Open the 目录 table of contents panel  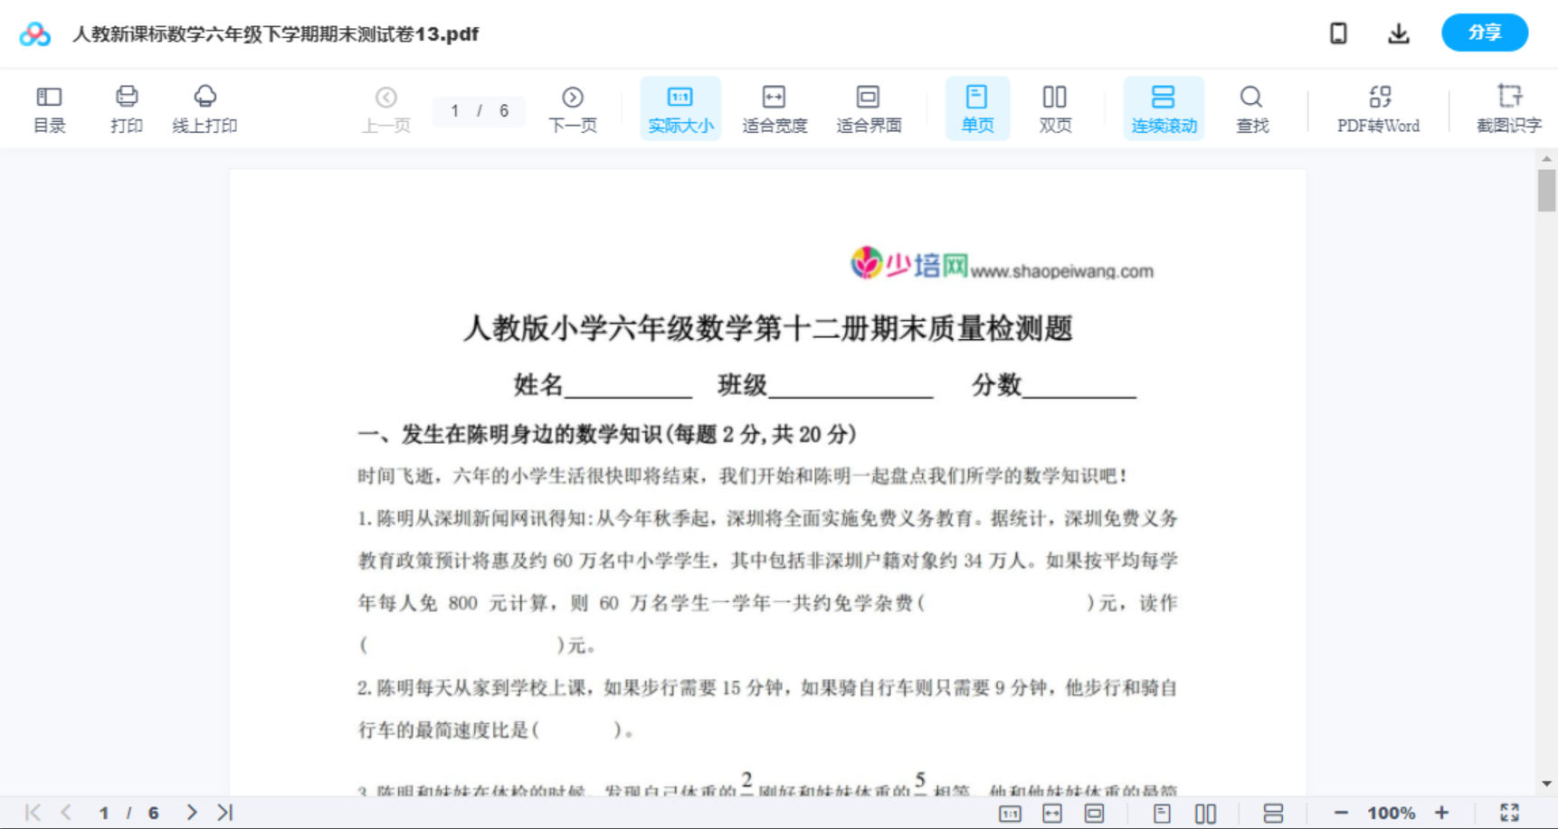point(49,108)
